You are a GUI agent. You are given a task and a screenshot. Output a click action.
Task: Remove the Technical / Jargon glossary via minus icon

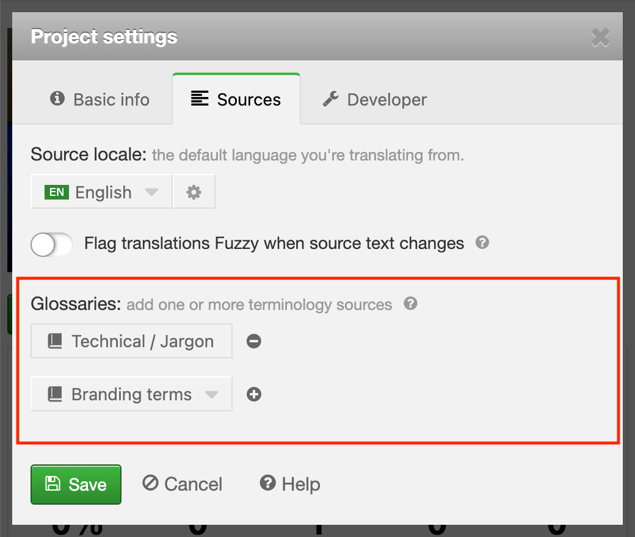(254, 341)
